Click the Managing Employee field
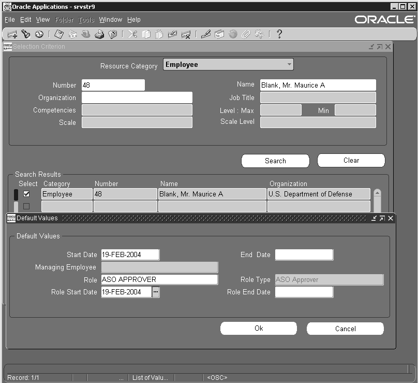Image resolution: width=418 pixels, height=383 pixels. pos(159,267)
